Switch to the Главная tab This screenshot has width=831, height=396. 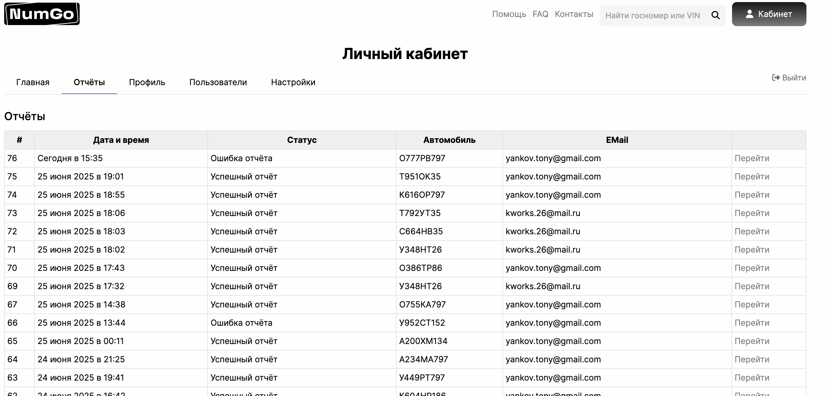pos(33,82)
